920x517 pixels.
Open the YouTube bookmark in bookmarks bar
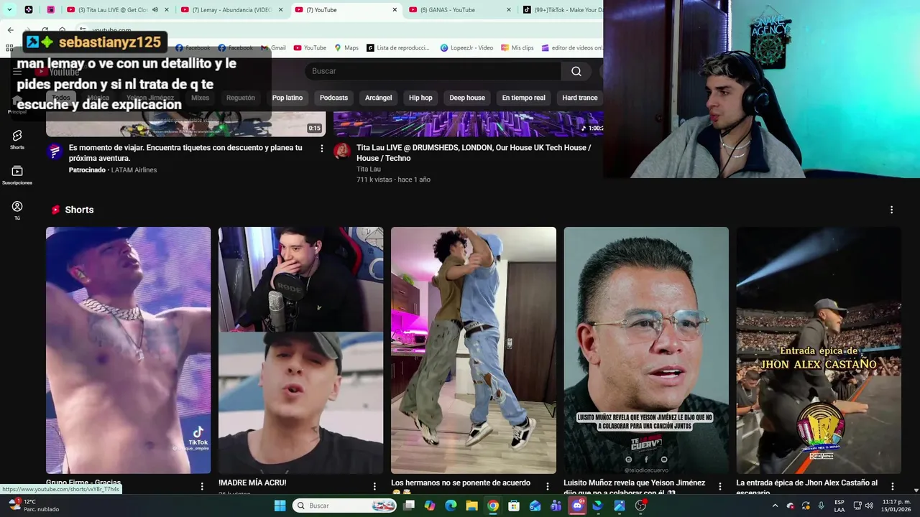pos(310,48)
